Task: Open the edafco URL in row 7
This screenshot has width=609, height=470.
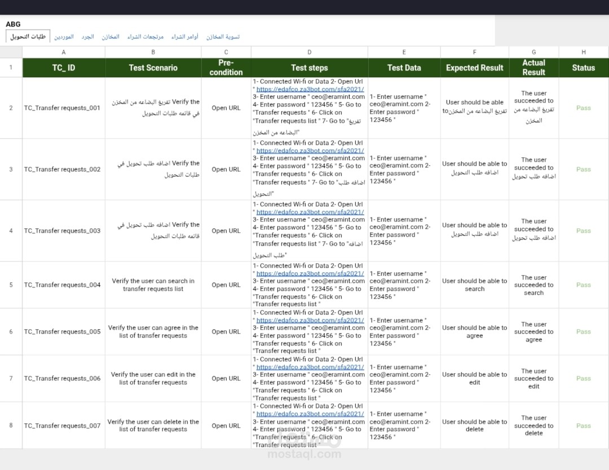Action: coord(310,367)
